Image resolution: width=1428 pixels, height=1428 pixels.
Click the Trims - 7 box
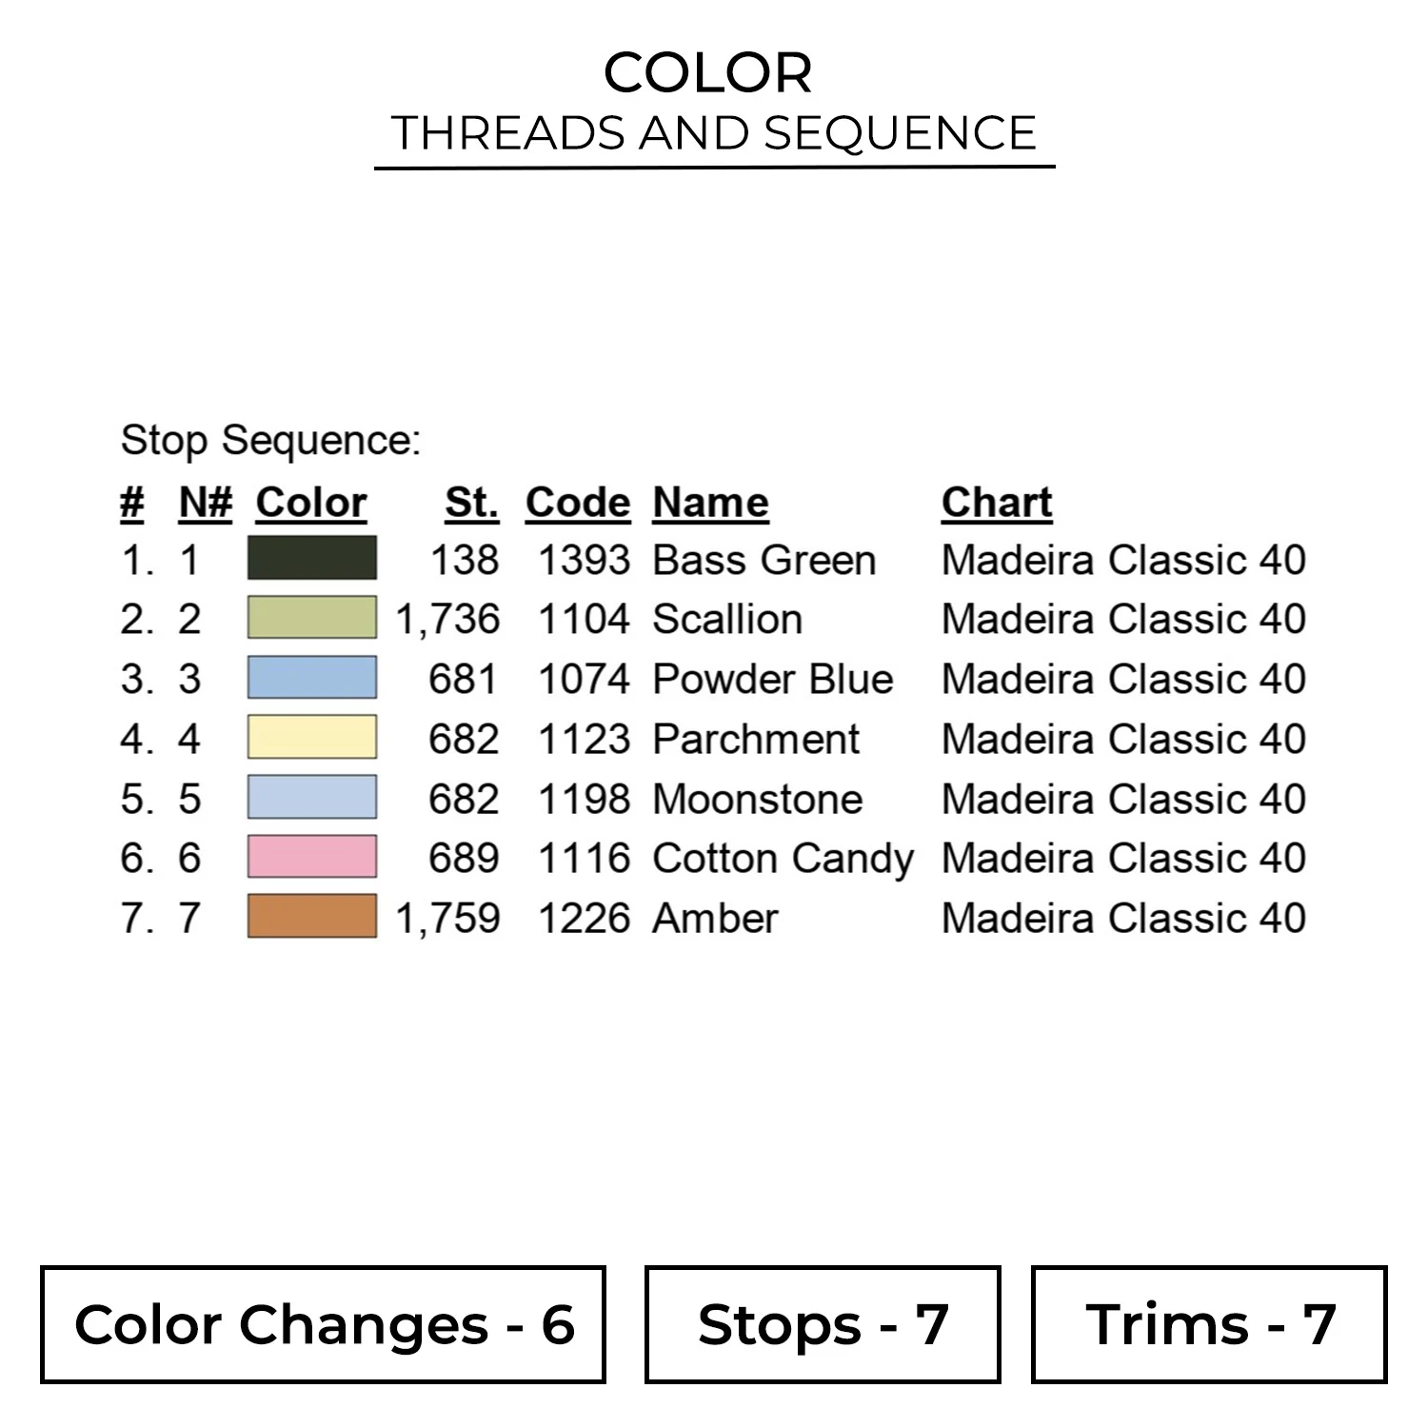point(1209,1324)
